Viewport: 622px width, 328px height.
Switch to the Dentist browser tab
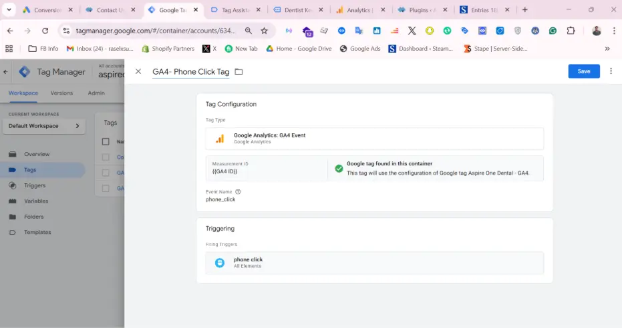tap(298, 10)
